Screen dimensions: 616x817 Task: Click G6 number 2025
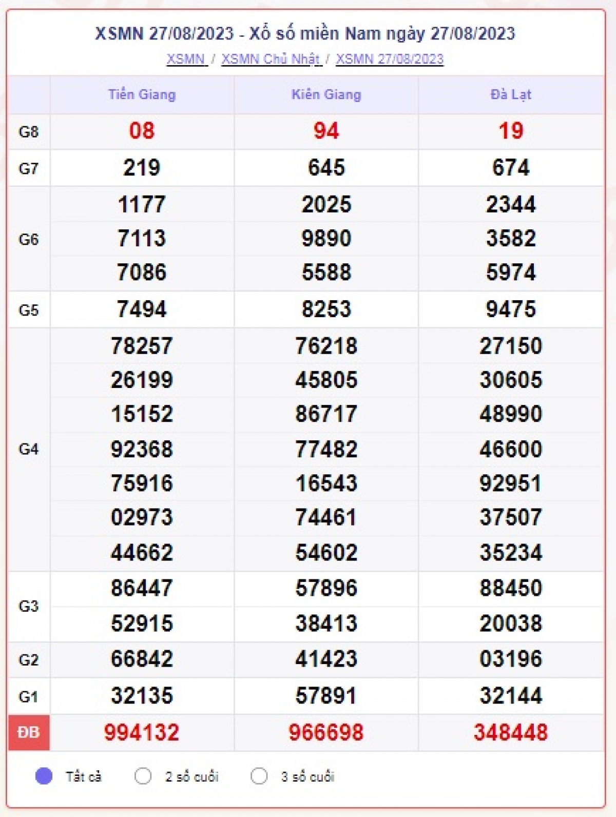pyautogui.click(x=326, y=204)
